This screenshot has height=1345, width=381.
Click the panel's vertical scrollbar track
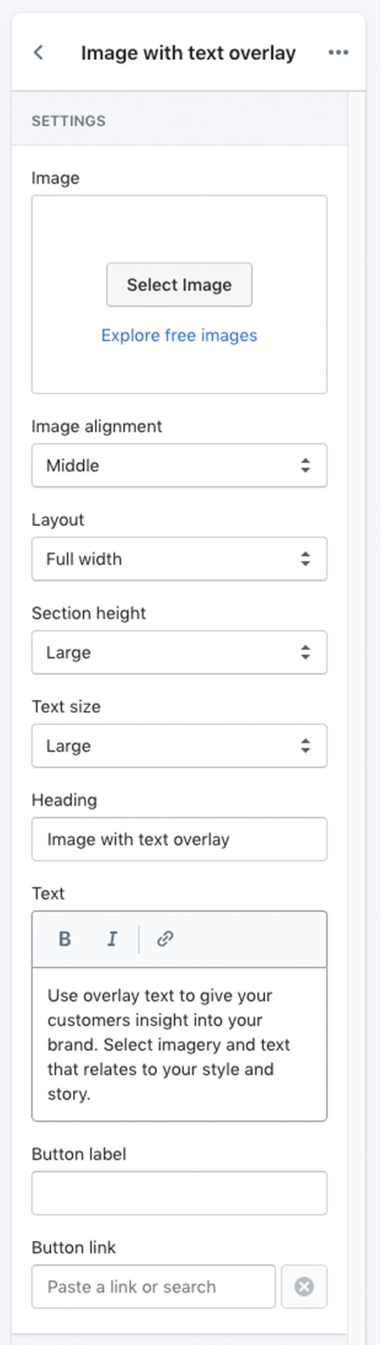(x=357, y=717)
